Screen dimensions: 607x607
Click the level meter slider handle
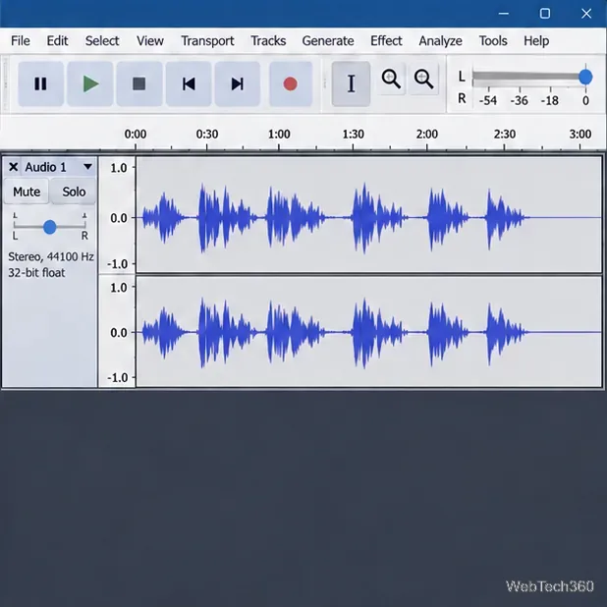[x=585, y=77]
